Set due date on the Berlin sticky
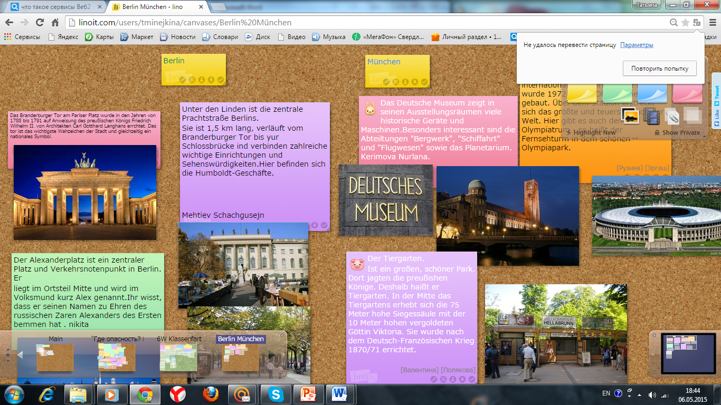Screen dimensions: 721x405 coord(192,80)
